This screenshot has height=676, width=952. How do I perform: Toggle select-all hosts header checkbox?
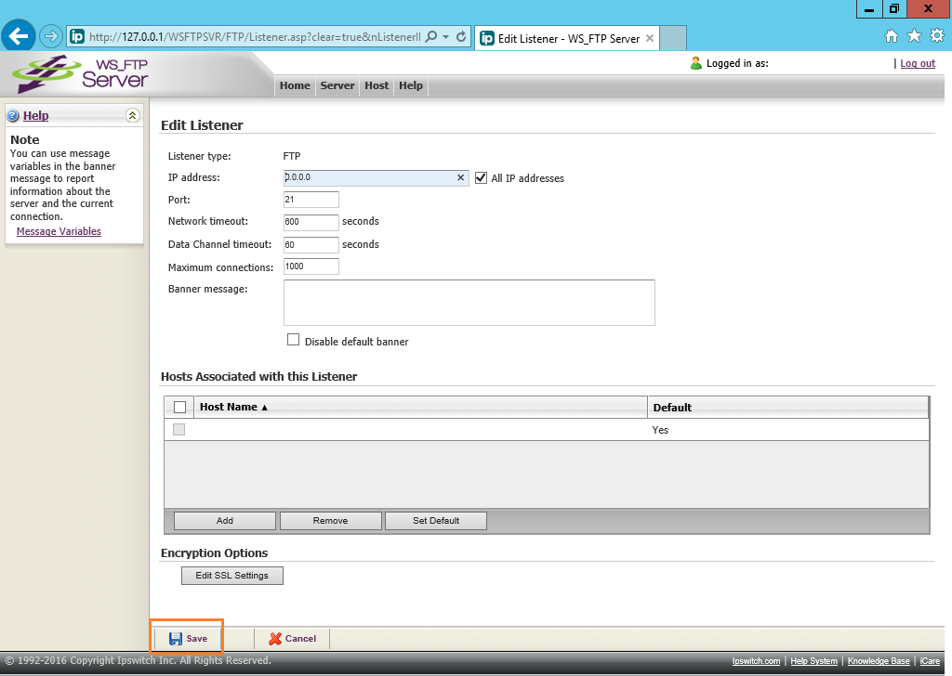click(x=179, y=407)
